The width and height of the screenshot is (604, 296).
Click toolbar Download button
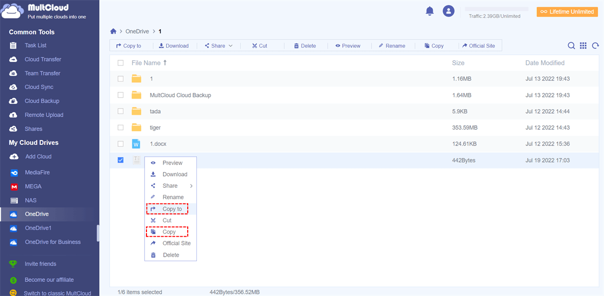pyautogui.click(x=174, y=46)
